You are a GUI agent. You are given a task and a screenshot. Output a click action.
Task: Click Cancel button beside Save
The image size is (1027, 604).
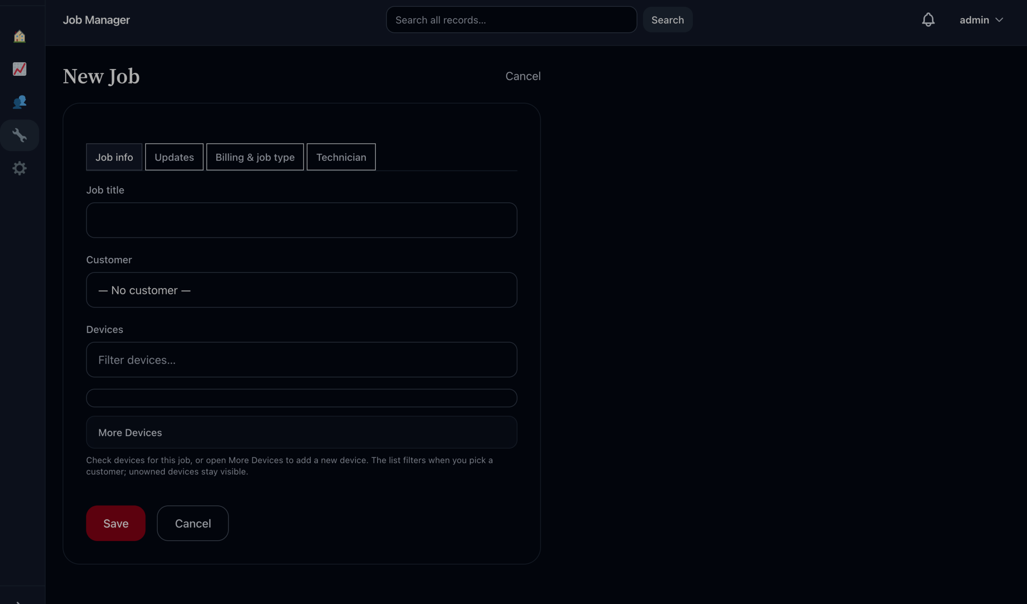193,523
